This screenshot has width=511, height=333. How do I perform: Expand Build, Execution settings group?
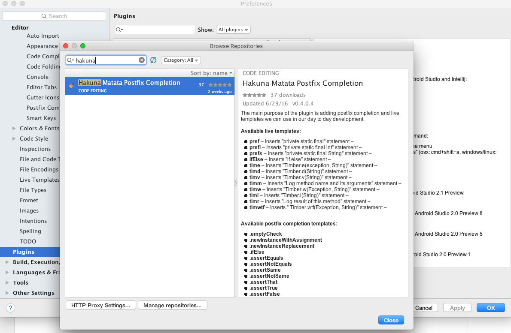coord(7,262)
